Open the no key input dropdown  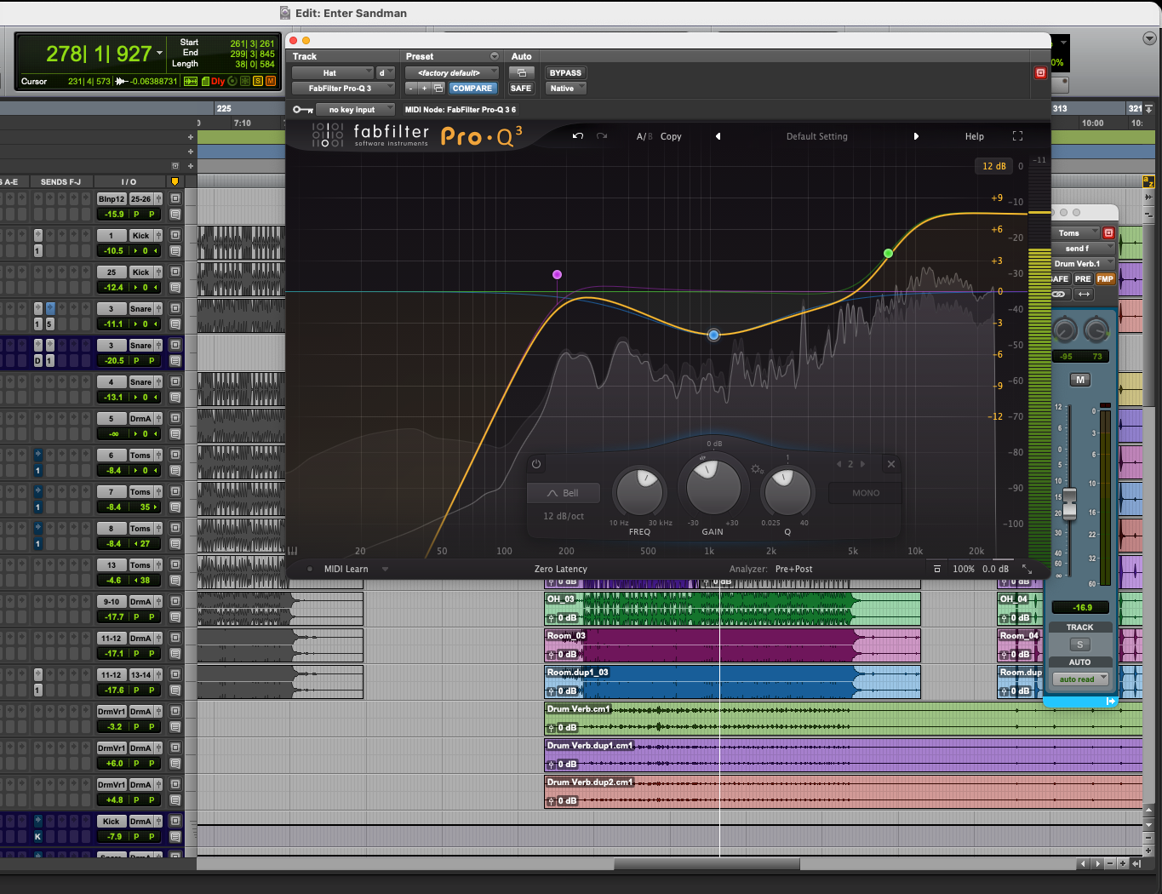pyautogui.click(x=356, y=110)
